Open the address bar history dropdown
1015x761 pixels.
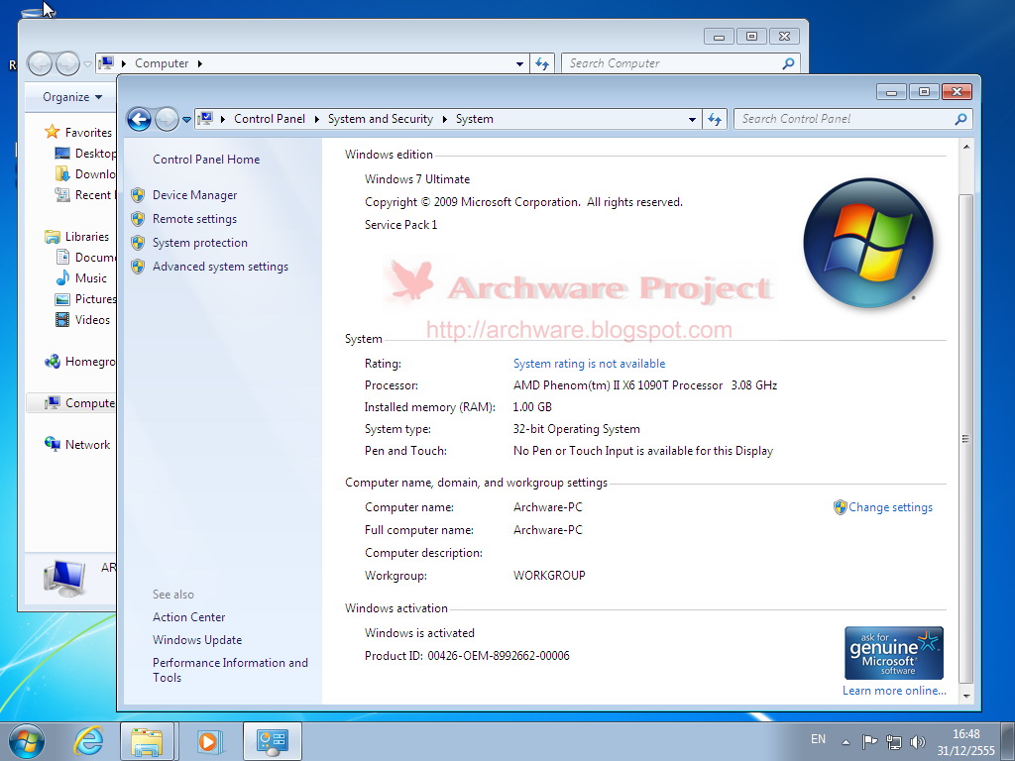(692, 119)
